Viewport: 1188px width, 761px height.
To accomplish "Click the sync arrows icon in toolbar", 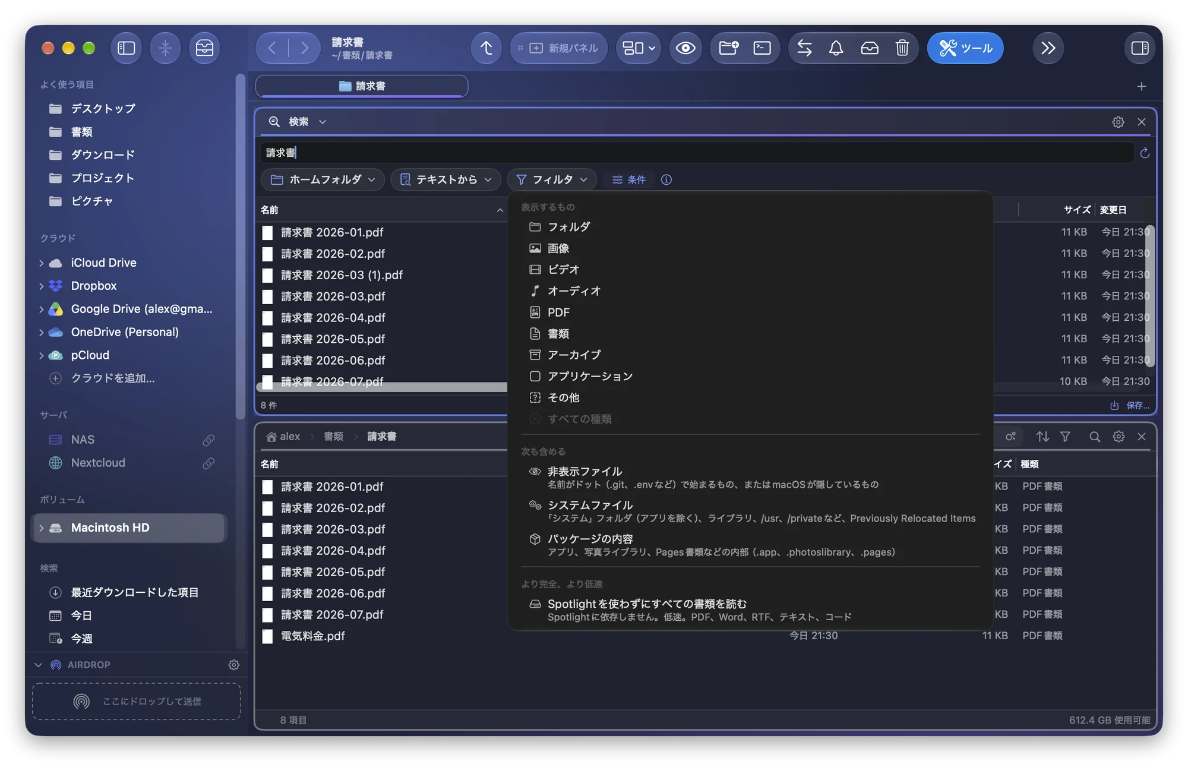I will [x=804, y=48].
